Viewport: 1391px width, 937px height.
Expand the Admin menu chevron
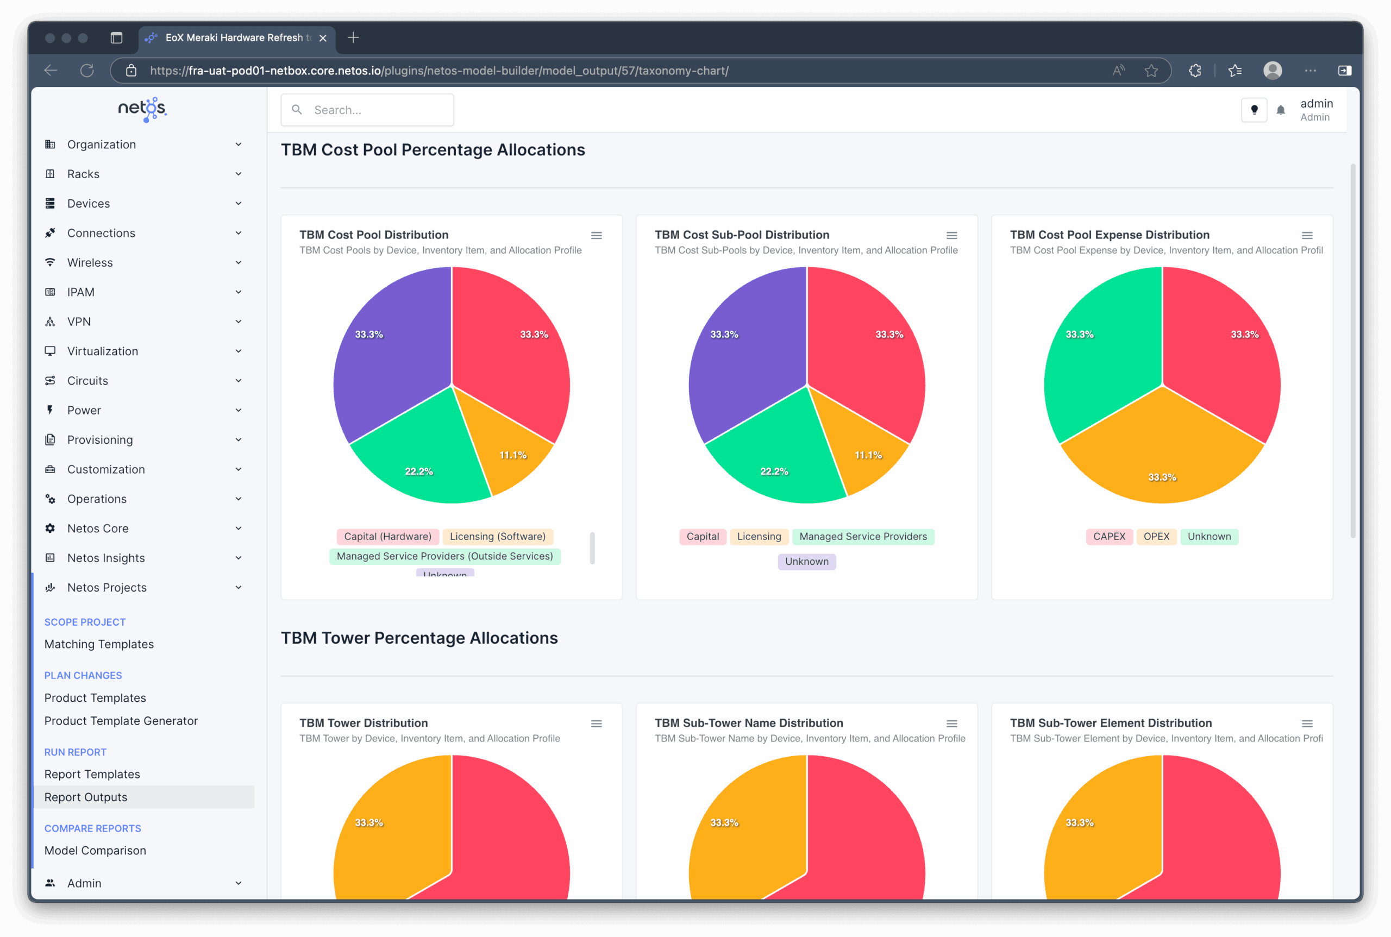[x=239, y=883]
